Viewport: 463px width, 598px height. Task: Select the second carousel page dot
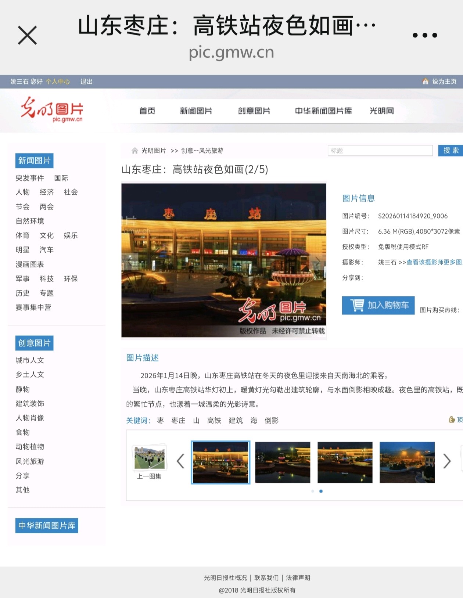click(321, 491)
